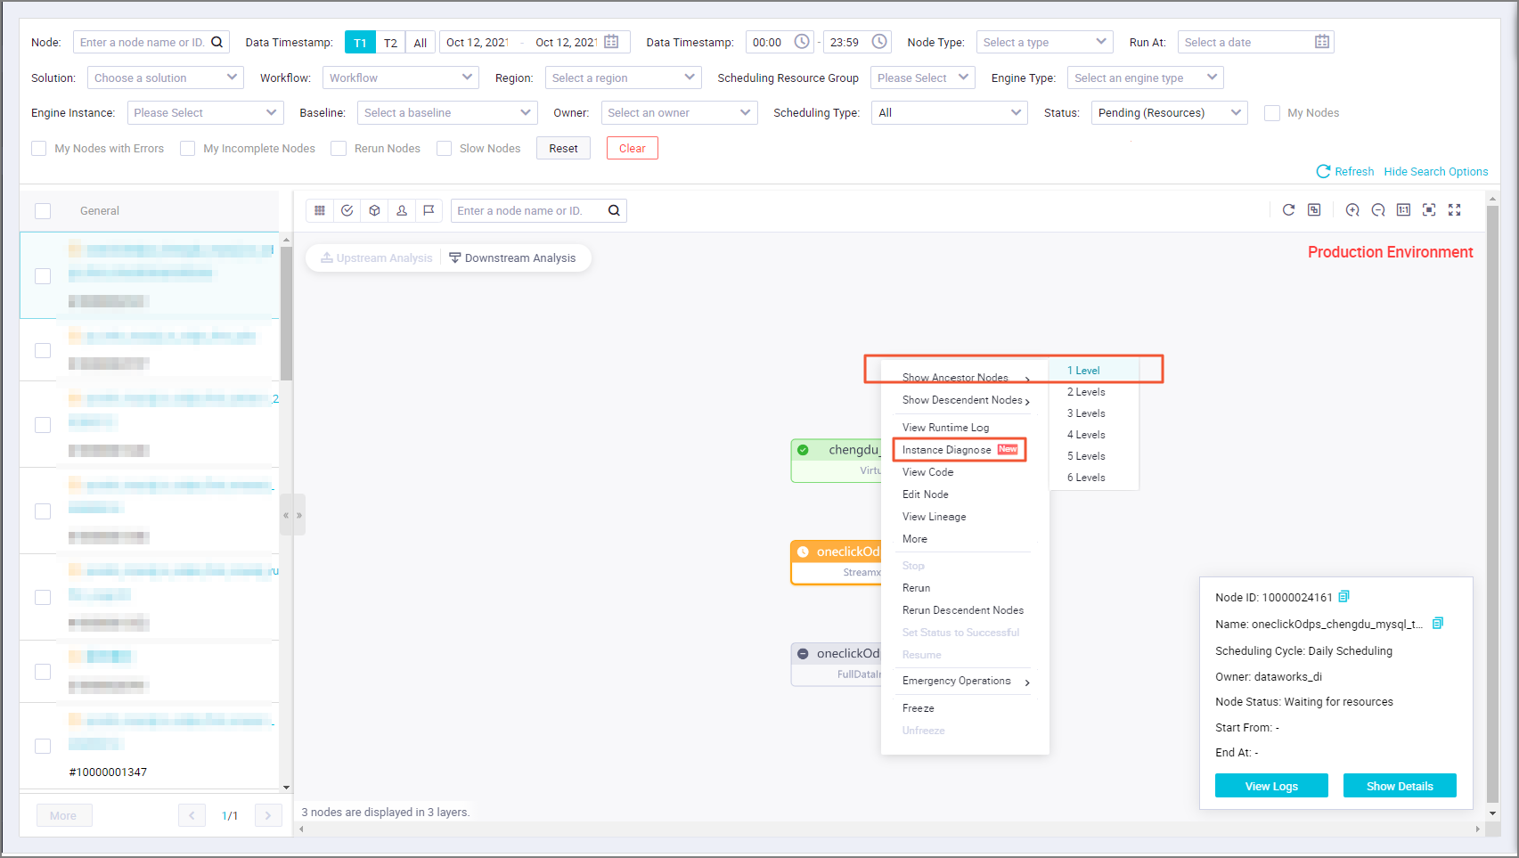Enter fullscreen DAG view
The image size is (1519, 858).
click(1455, 209)
